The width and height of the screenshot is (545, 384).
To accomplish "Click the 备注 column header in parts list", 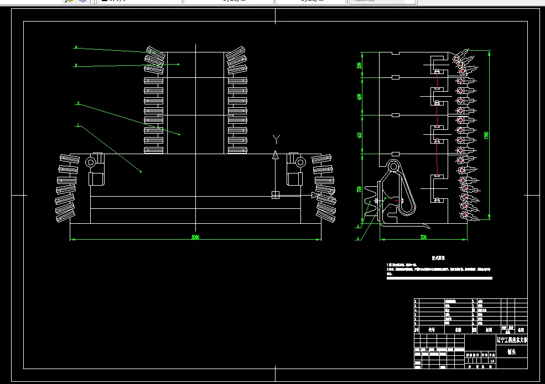I will (x=521, y=330).
